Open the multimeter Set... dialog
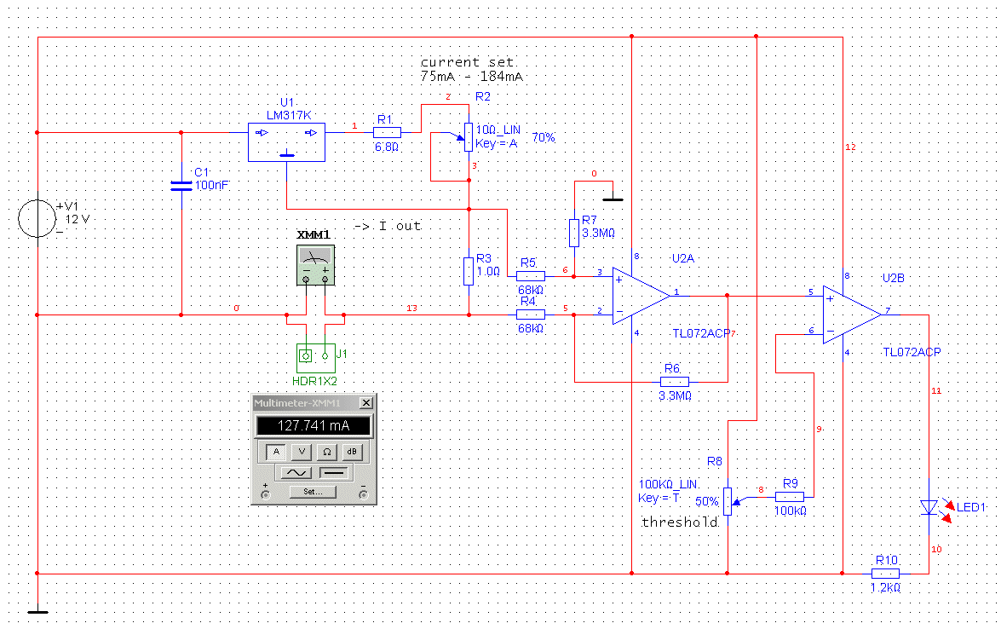 click(313, 492)
